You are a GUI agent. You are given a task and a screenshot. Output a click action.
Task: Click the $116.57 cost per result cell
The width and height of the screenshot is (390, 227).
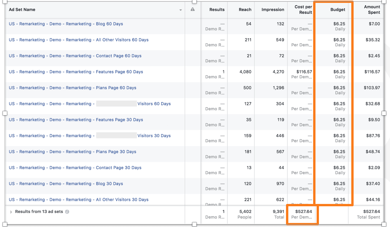click(x=303, y=72)
